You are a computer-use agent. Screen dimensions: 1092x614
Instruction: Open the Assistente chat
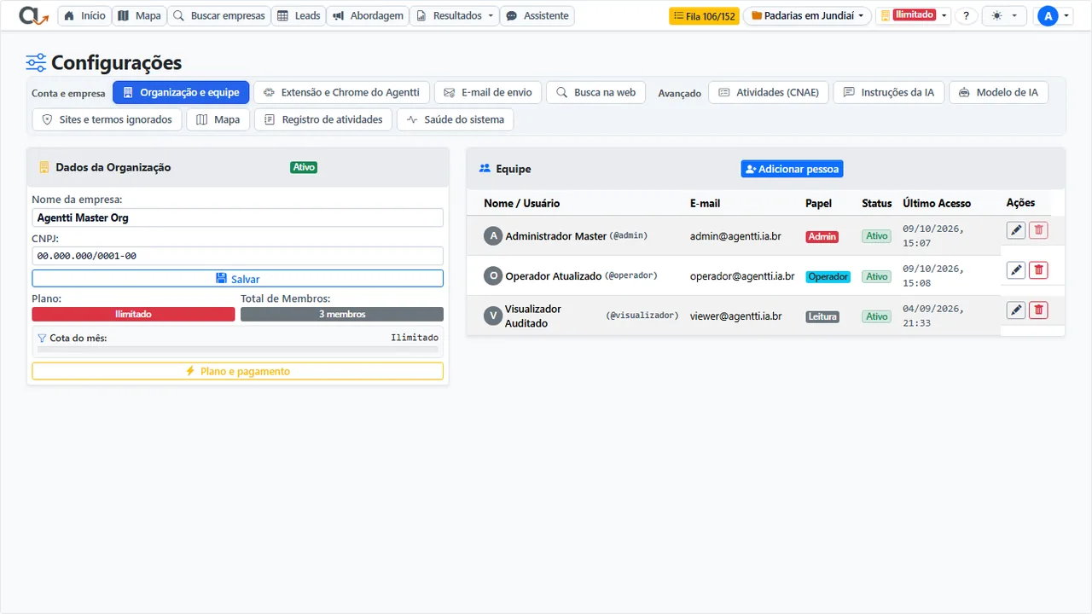point(537,16)
